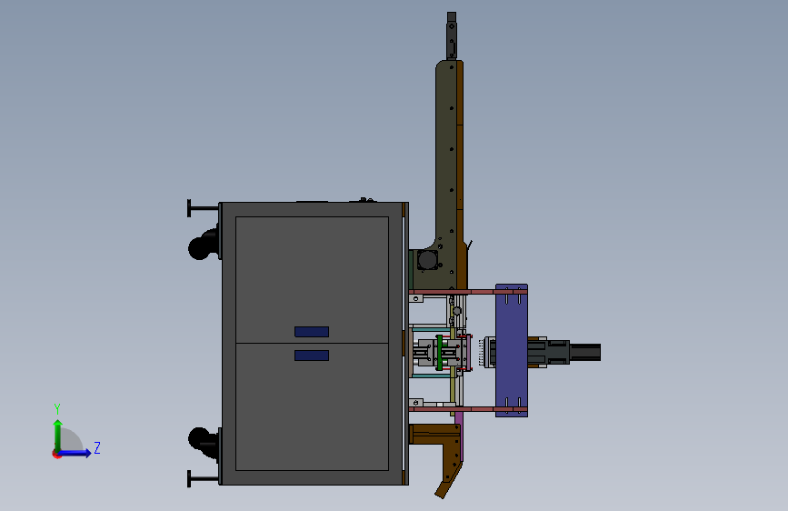Select the bottom leveling foot of the cabinet
Screen dimensions: 788x511
click(x=203, y=478)
